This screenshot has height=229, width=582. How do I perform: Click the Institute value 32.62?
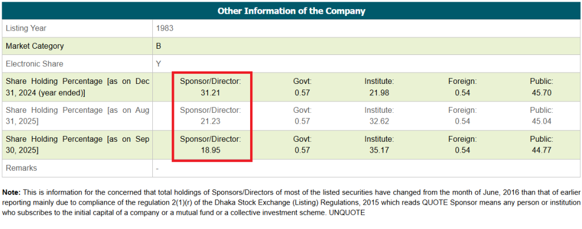pyautogui.click(x=379, y=121)
